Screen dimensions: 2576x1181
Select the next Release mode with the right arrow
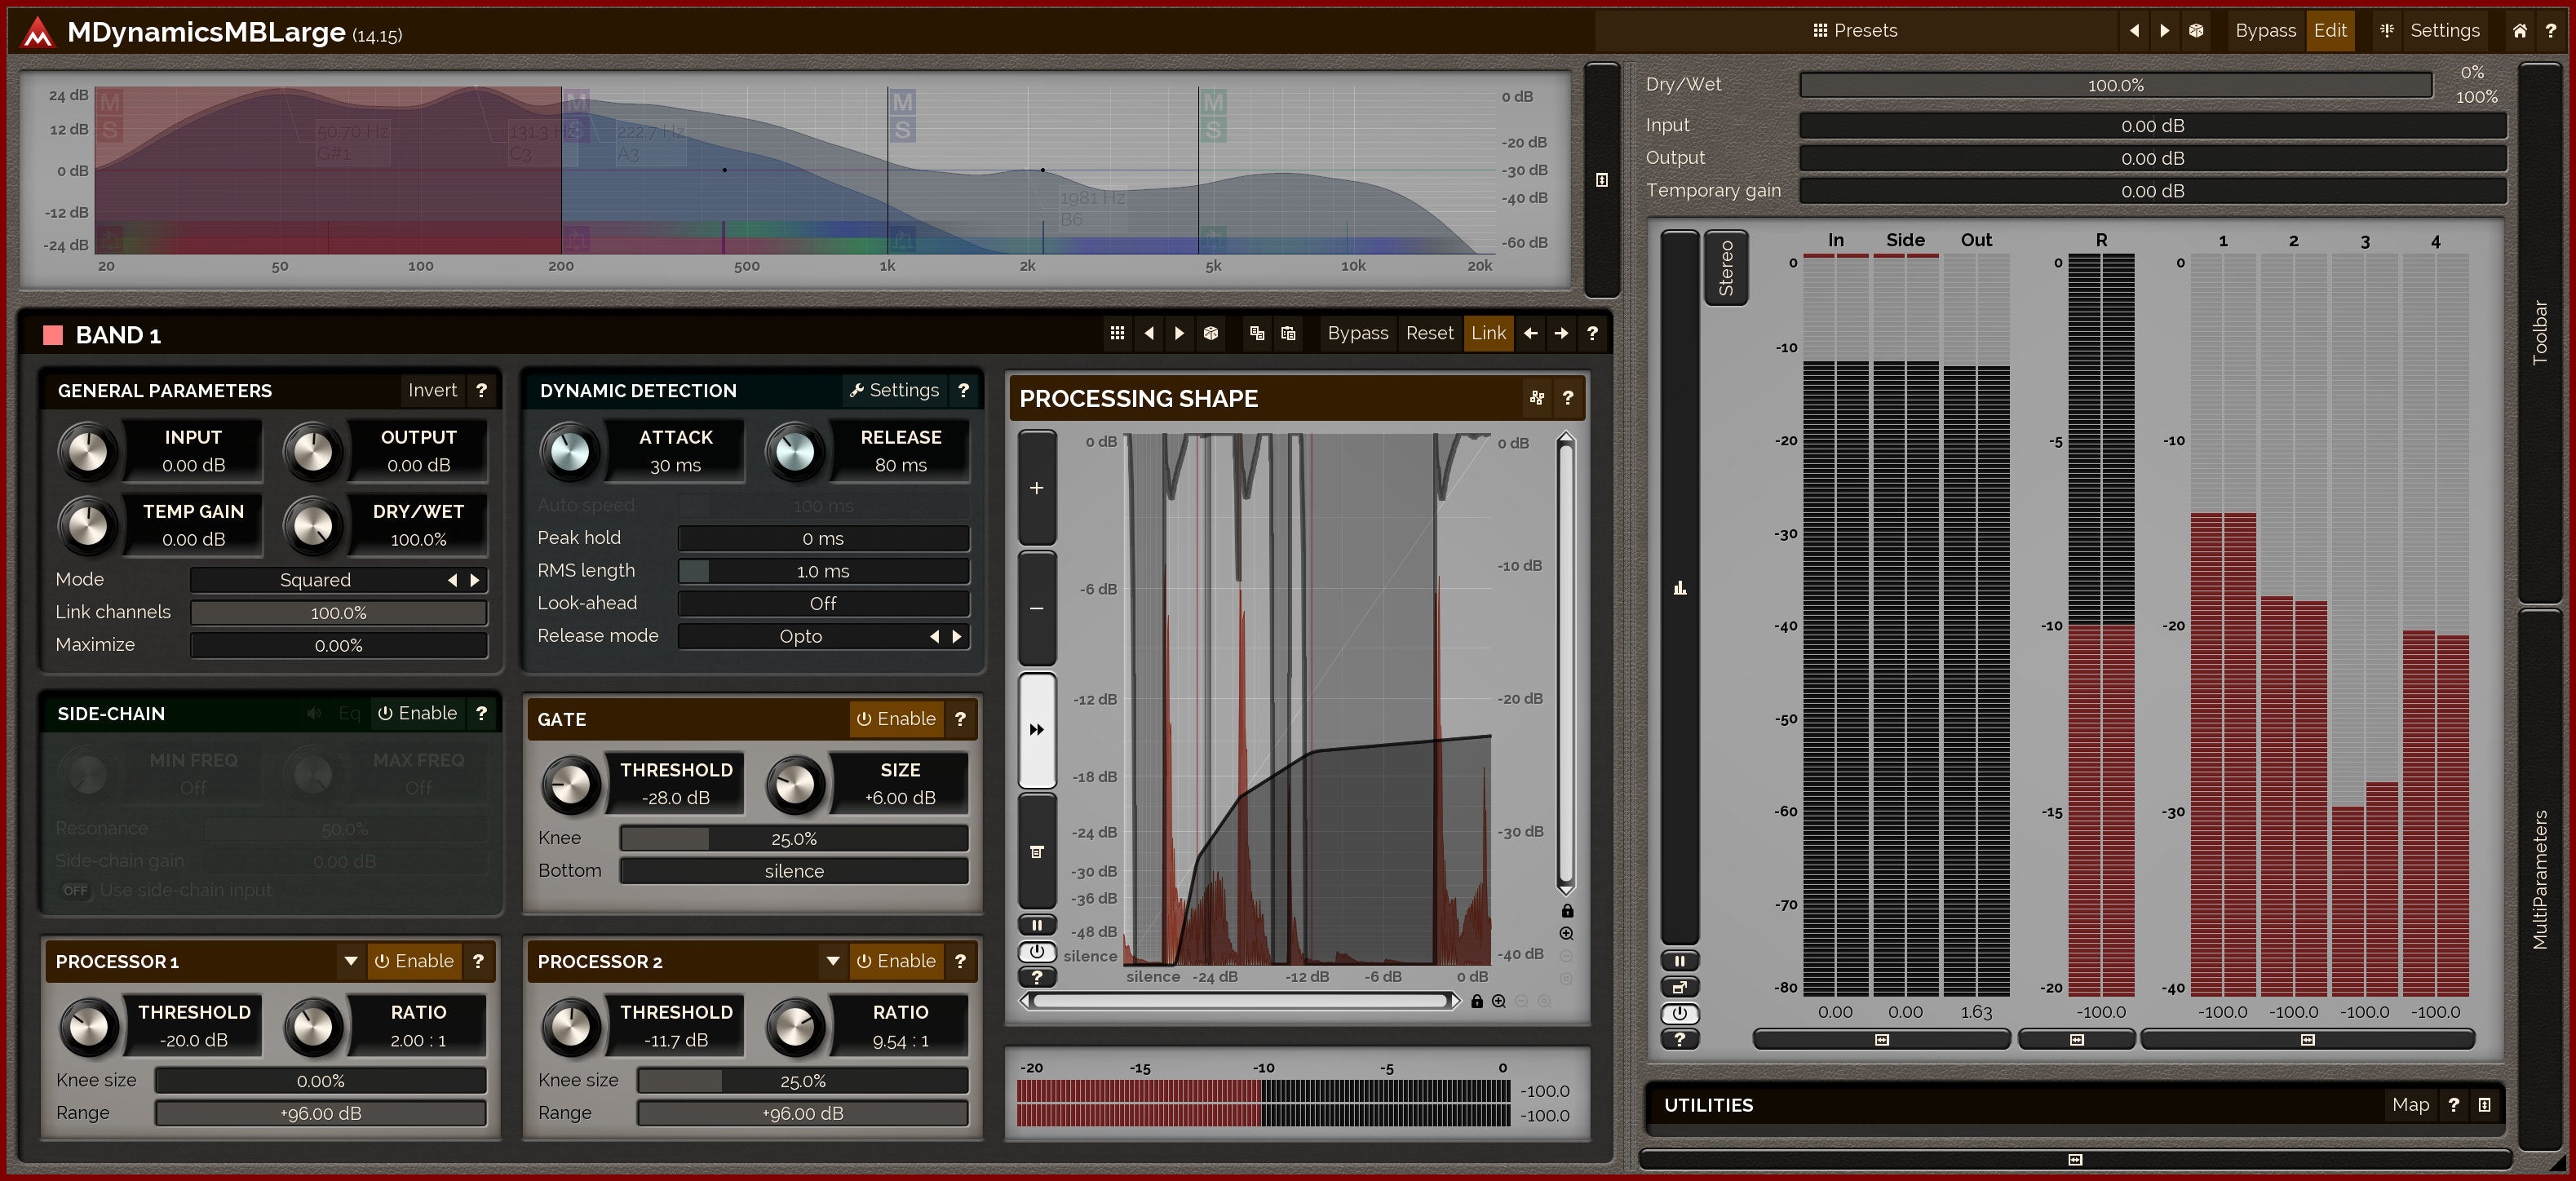(x=957, y=636)
